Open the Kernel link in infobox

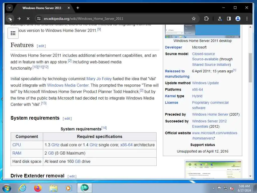[170, 96]
